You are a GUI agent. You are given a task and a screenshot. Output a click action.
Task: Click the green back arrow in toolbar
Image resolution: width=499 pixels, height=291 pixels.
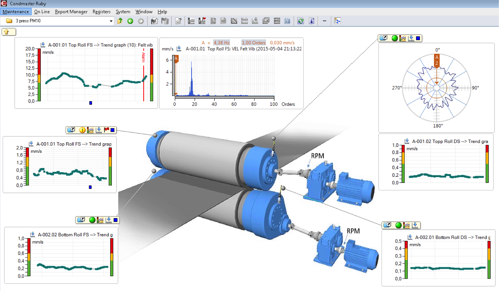tap(130, 21)
